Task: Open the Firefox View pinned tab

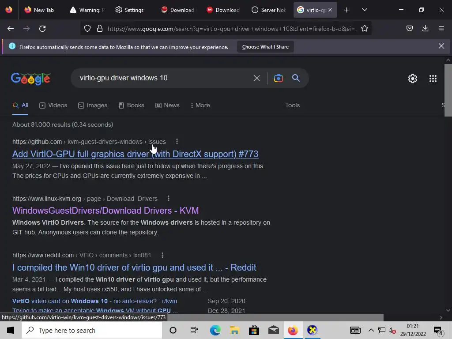Action: (9, 10)
